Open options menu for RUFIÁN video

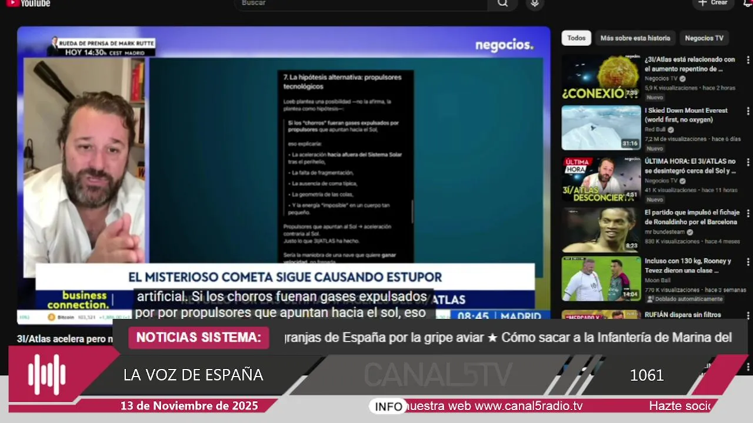pos(748,315)
